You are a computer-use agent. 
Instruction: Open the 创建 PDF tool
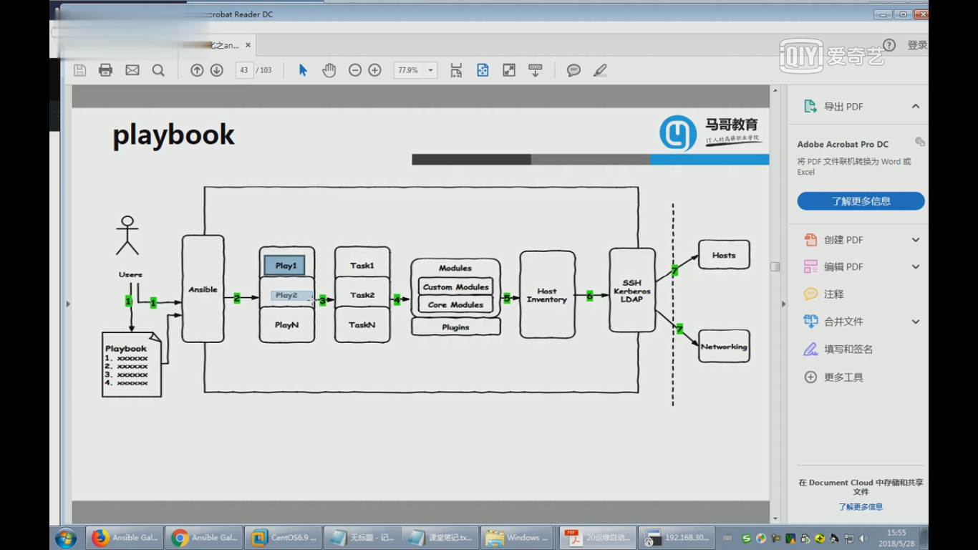click(x=843, y=240)
